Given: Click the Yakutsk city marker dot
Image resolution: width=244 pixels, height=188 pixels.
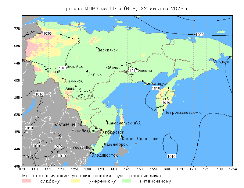Looking at the screenshot, I should (x=87, y=71).
